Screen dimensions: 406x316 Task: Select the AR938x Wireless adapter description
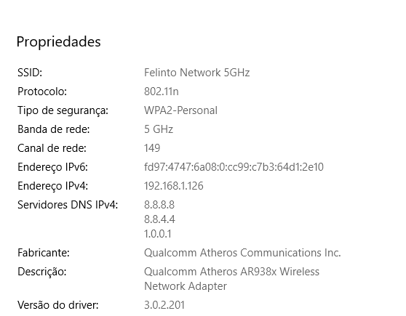232,279
